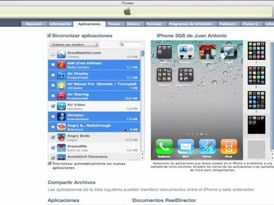Select home screen page 2 thumbnail

(x=256, y=76)
